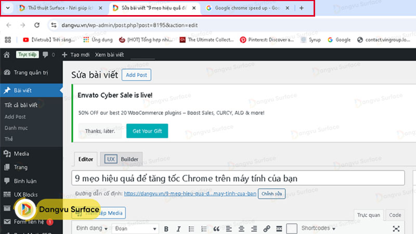The height and width of the screenshot is (234, 416).
Task: Open the Vietsub YouTube bookmark
Action: (x=49, y=40)
